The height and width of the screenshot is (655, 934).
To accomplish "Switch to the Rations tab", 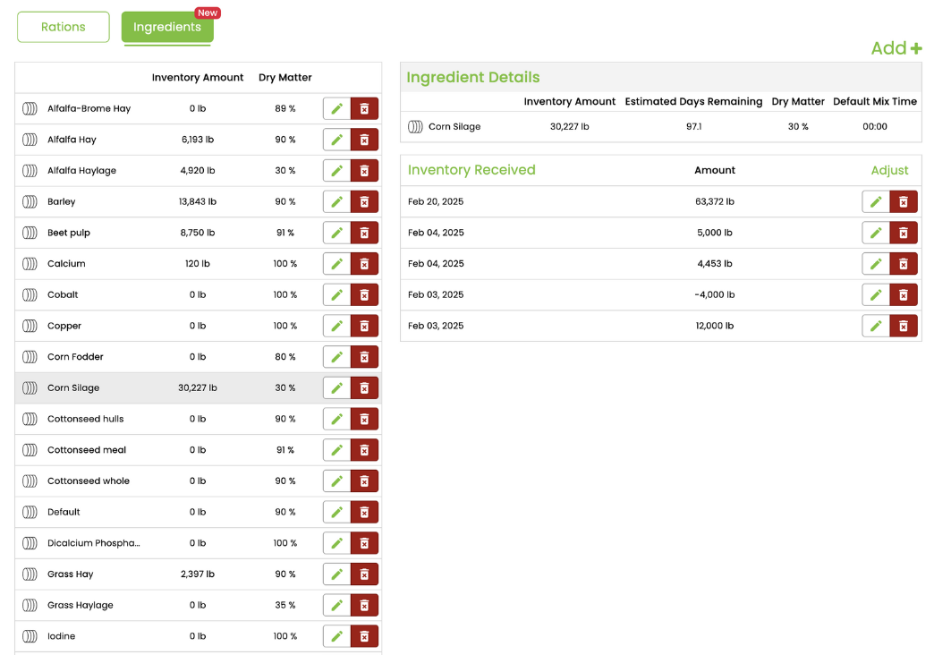I will tap(63, 27).
